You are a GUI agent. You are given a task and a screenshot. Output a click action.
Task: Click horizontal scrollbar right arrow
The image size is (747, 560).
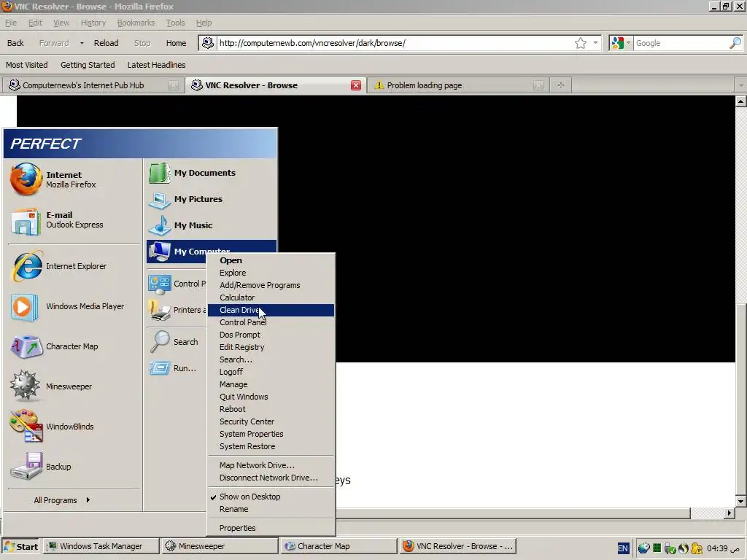[x=729, y=513]
